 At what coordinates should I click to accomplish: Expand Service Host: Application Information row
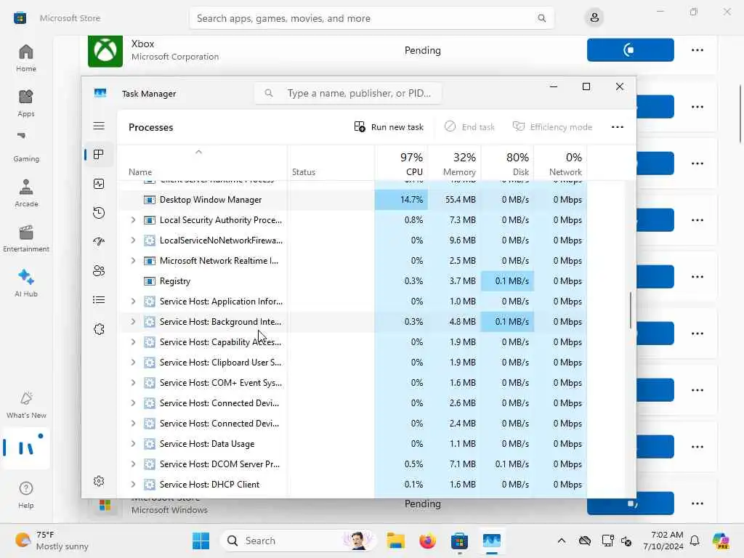point(134,302)
